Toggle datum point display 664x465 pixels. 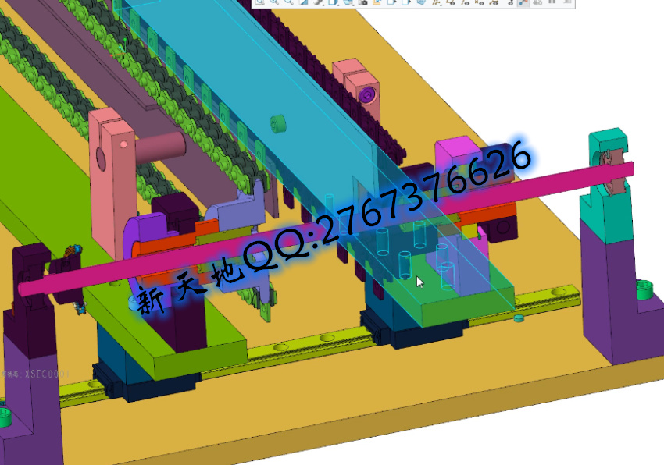480,2
